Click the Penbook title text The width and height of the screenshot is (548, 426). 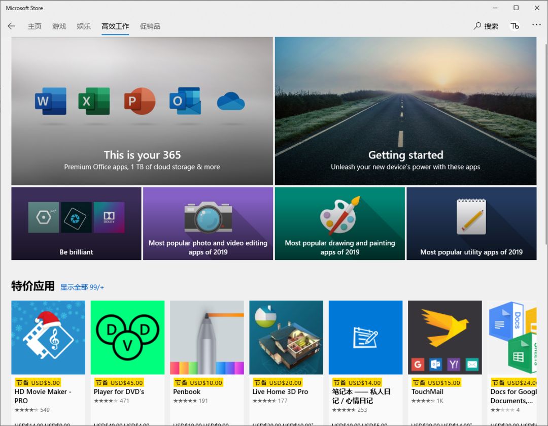[x=187, y=391]
